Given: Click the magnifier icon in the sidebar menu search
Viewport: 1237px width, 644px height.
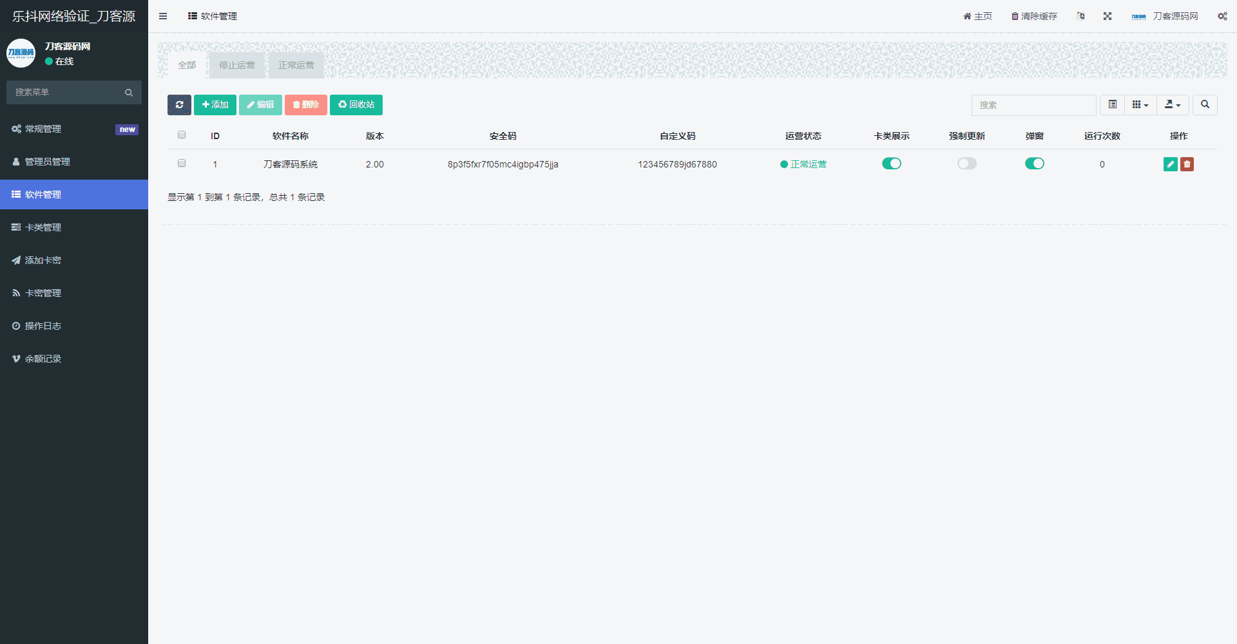Looking at the screenshot, I should [x=129, y=93].
